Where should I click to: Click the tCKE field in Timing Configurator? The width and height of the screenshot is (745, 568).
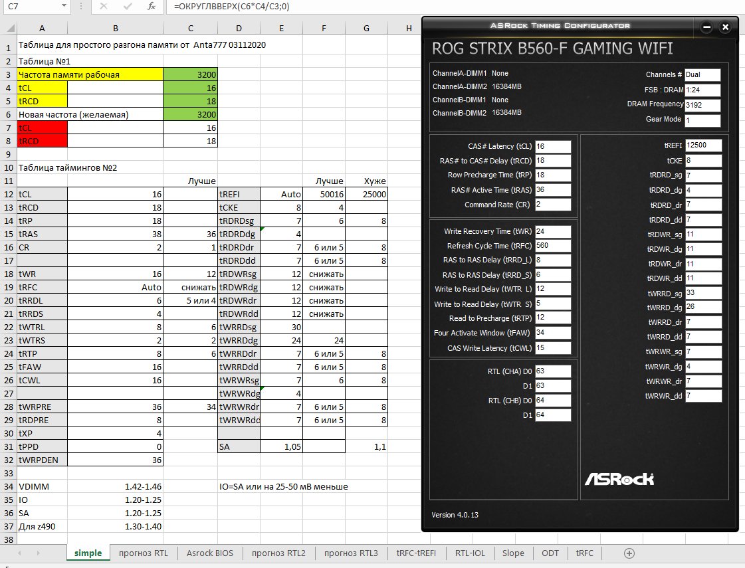[703, 161]
